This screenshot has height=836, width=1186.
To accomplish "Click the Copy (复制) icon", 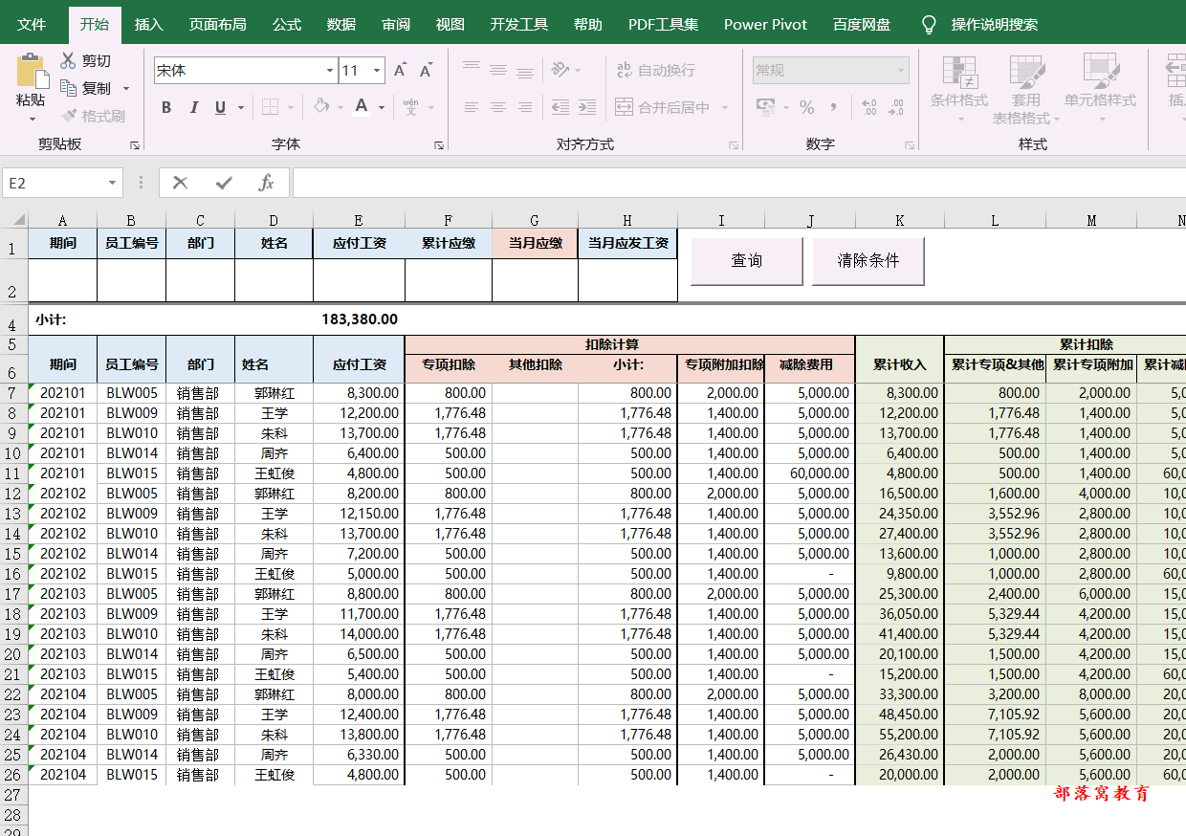I will tap(68, 88).
